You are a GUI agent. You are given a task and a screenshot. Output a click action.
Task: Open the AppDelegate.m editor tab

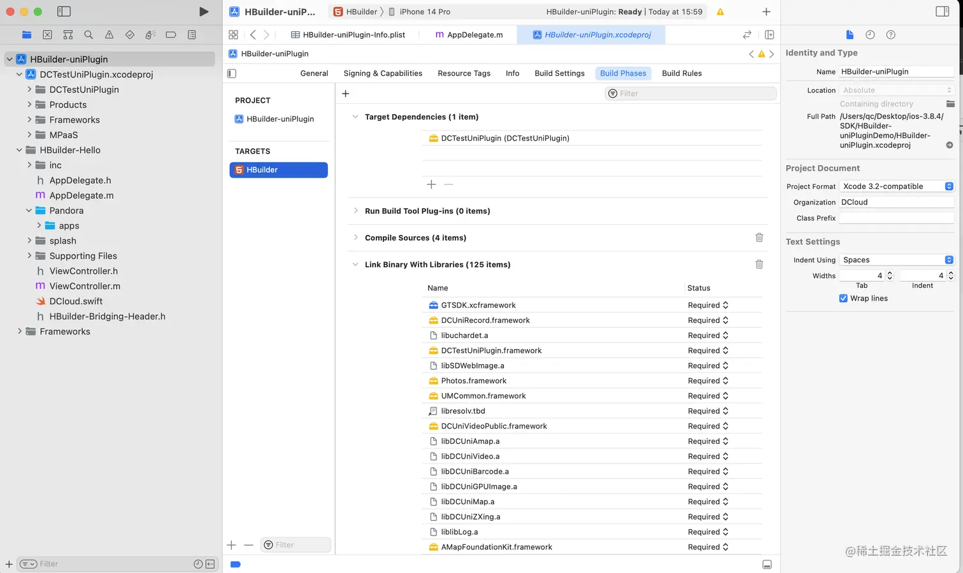pyautogui.click(x=469, y=35)
